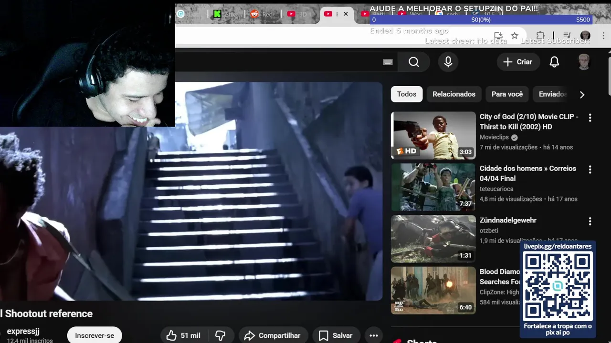The image size is (611, 343).
Task: Open the expressjj channel name
Action: click(23, 331)
